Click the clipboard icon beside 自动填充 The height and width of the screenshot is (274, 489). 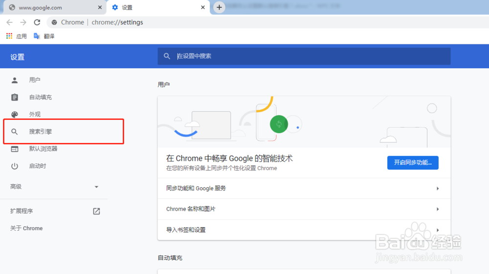[x=14, y=98]
